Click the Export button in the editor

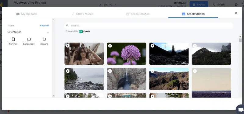[x=199, y=5]
